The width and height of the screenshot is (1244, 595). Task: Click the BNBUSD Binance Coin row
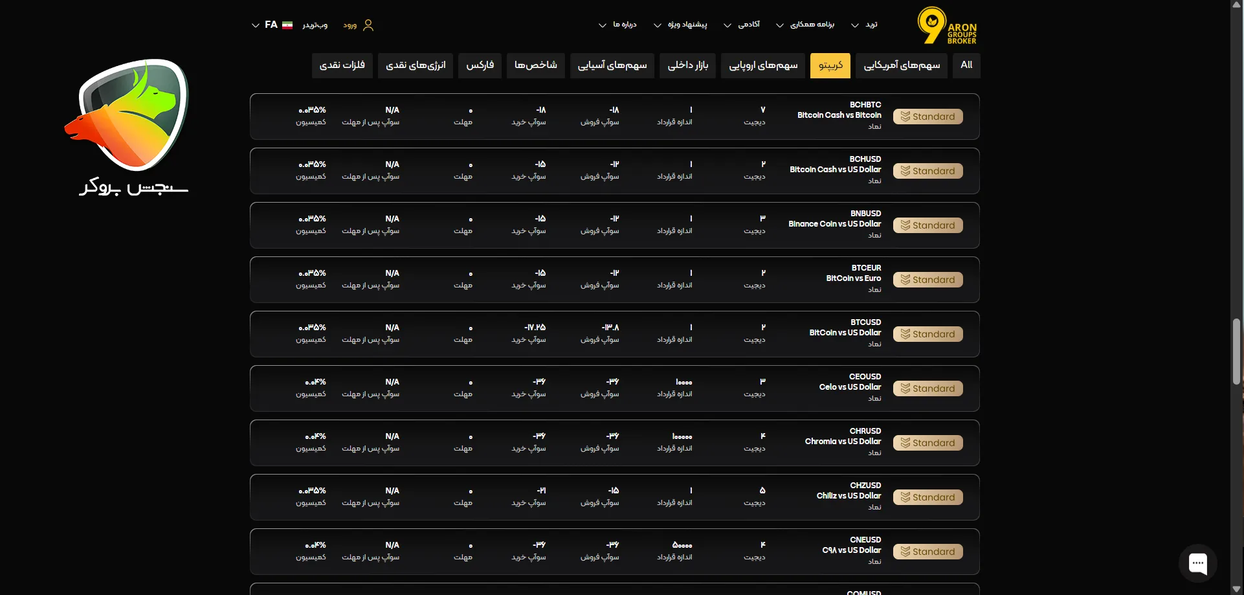tap(834, 224)
